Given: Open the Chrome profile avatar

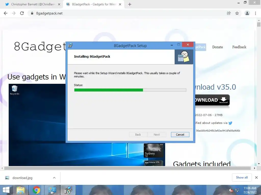Looking at the screenshot, I should point(247,13).
